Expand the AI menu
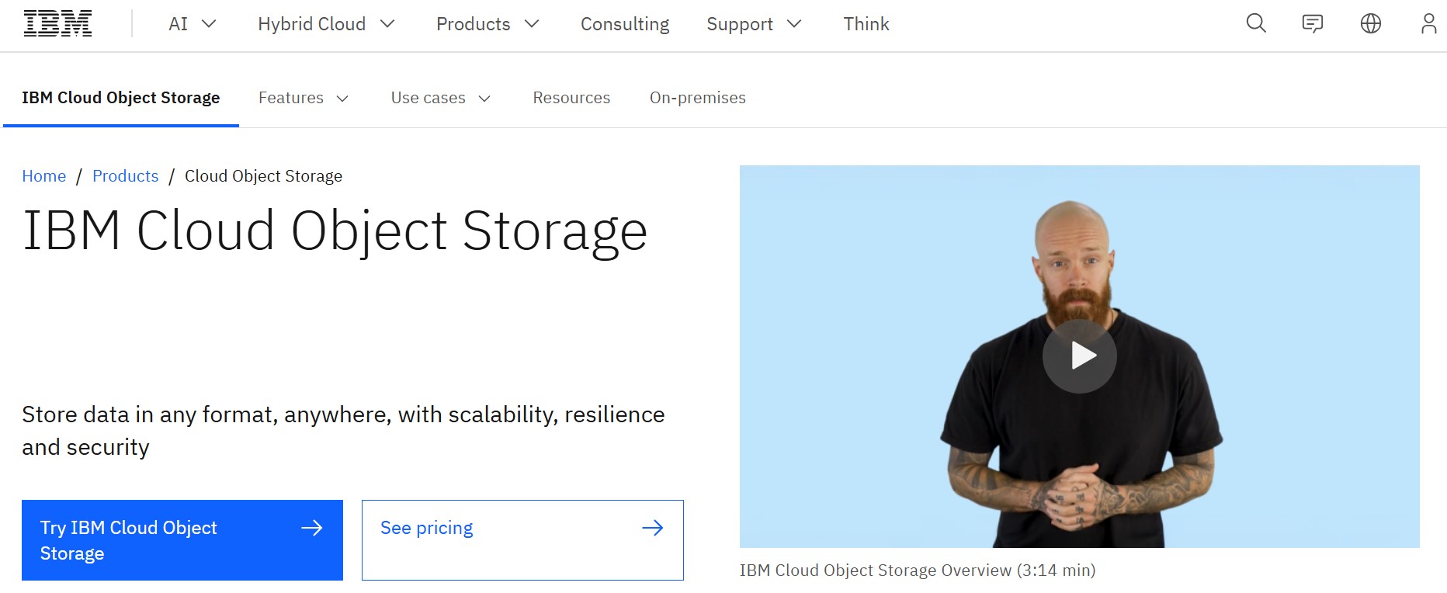This screenshot has width=1447, height=593. click(192, 24)
